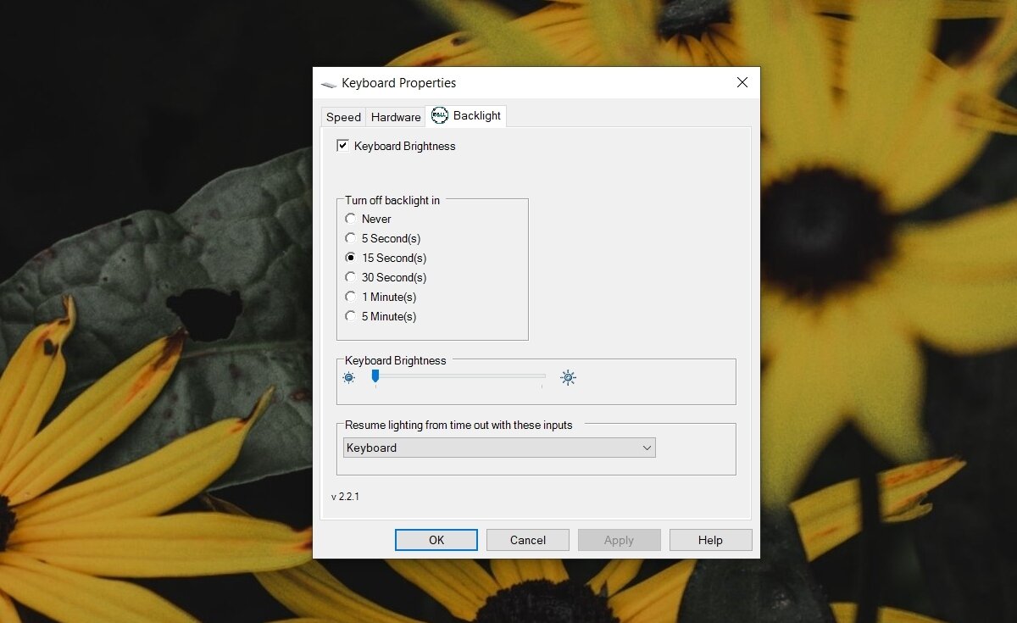
Task: Select the 15 Second(s) option
Action: pos(351,258)
